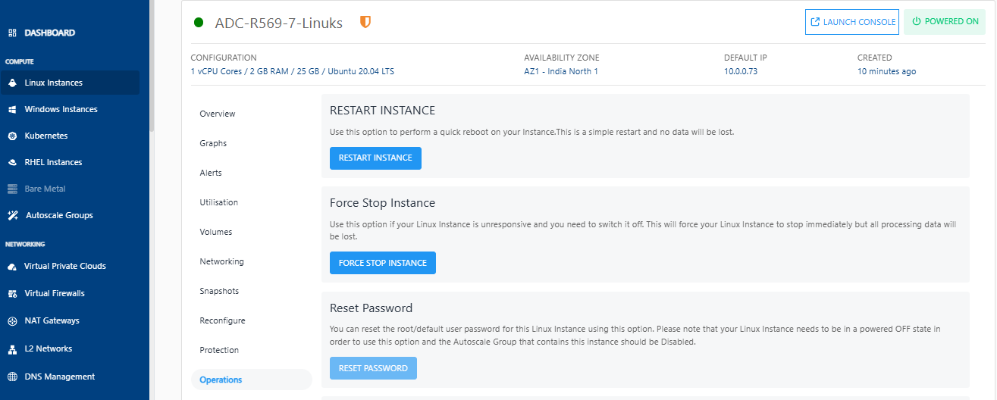Image resolution: width=997 pixels, height=400 pixels.
Task: Click the Restart Instance button
Action: (375, 158)
